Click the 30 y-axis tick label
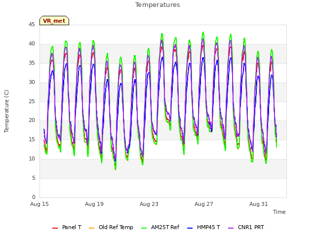 pyautogui.click(x=32, y=82)
